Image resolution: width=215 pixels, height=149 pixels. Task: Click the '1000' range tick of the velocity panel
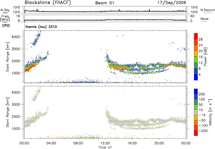pyautogui.click(x=16, y=129)
